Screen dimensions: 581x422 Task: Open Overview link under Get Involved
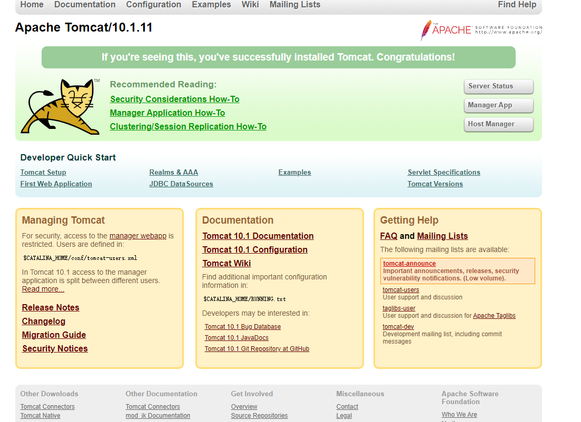[244, 407]
